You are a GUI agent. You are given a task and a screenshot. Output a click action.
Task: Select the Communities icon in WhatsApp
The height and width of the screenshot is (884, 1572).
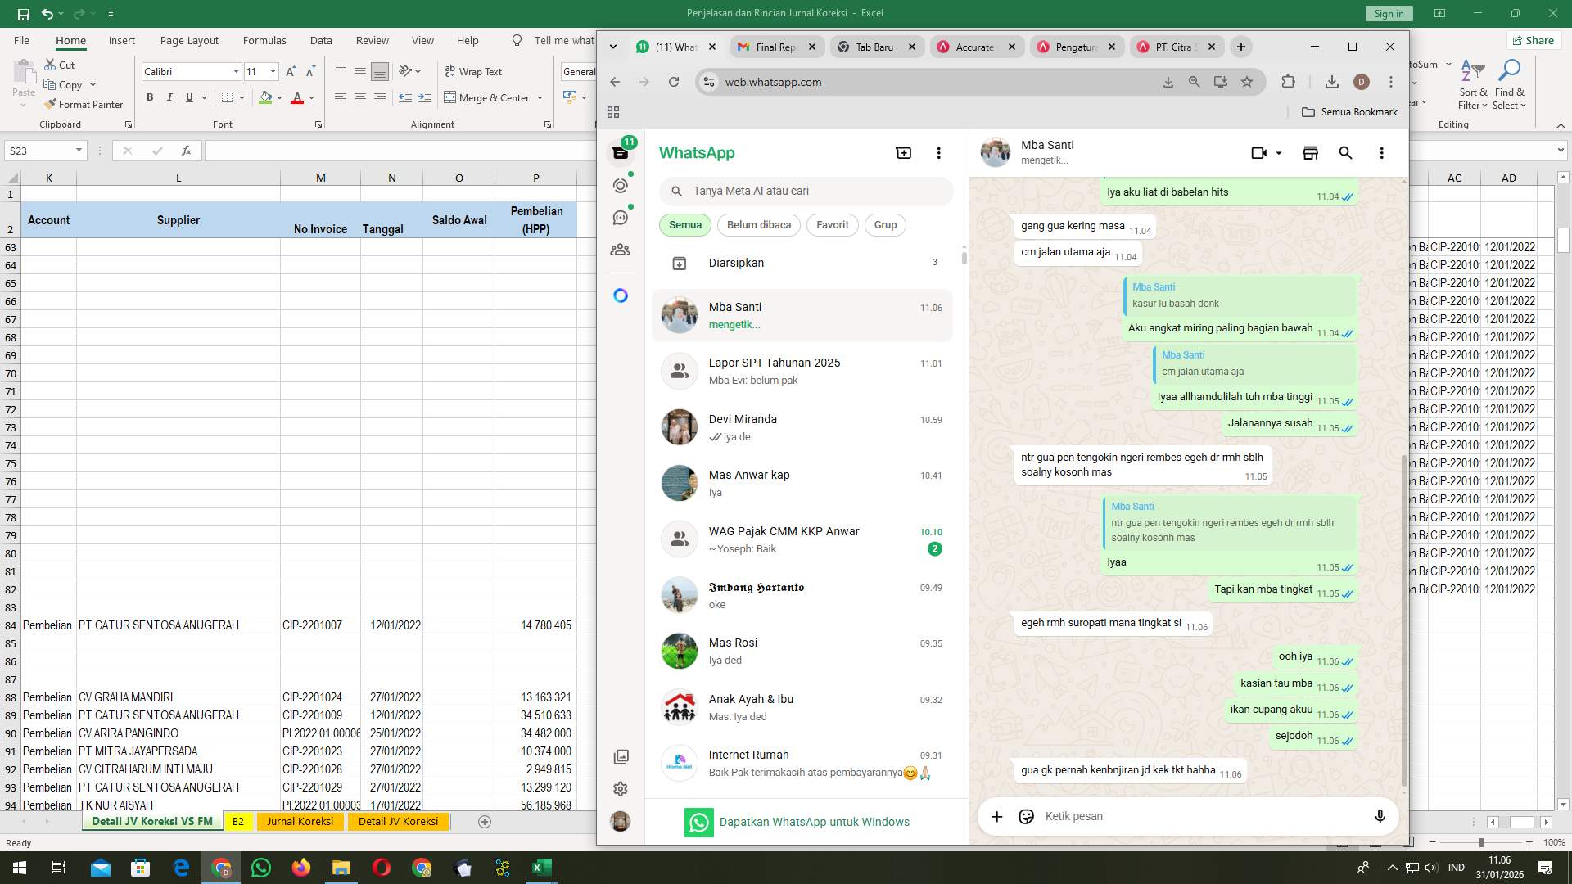tap(620, 250)
